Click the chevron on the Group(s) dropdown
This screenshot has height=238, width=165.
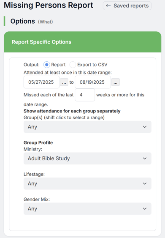click(x=145, y=127)
